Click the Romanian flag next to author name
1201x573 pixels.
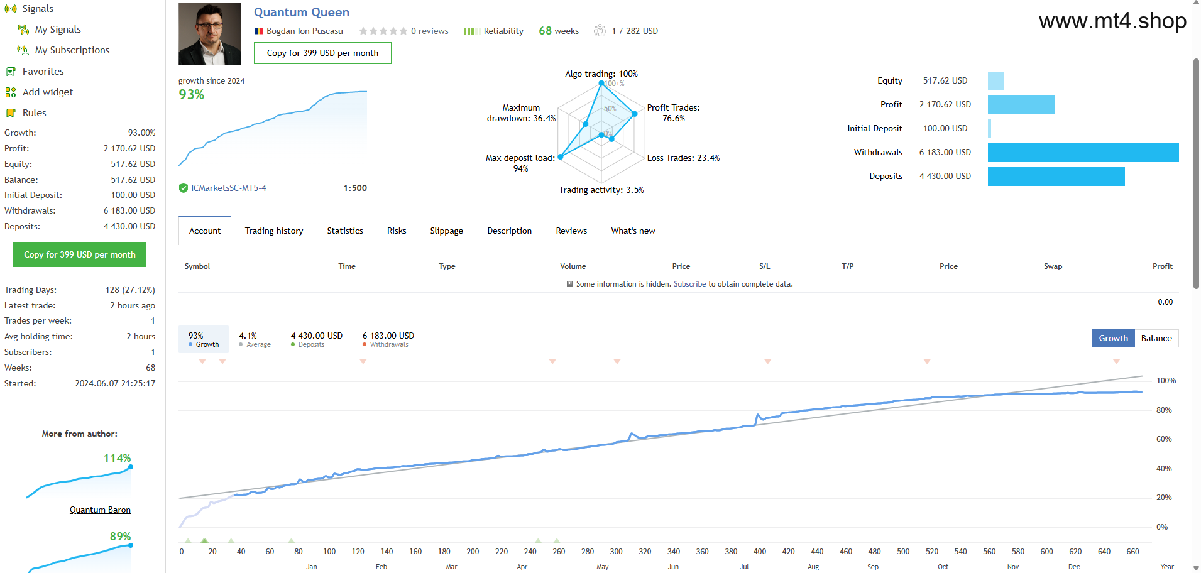pyautogui.click(x=258, y=31)
